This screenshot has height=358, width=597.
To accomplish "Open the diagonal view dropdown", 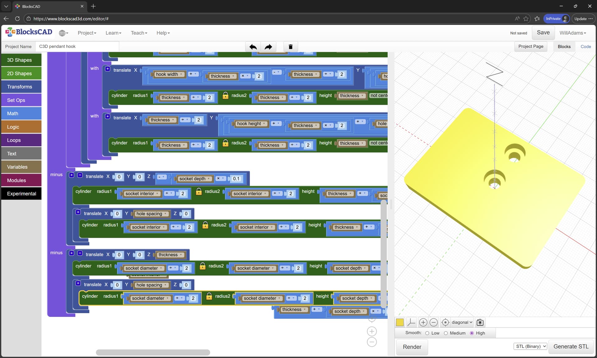I will coord(462,322).
